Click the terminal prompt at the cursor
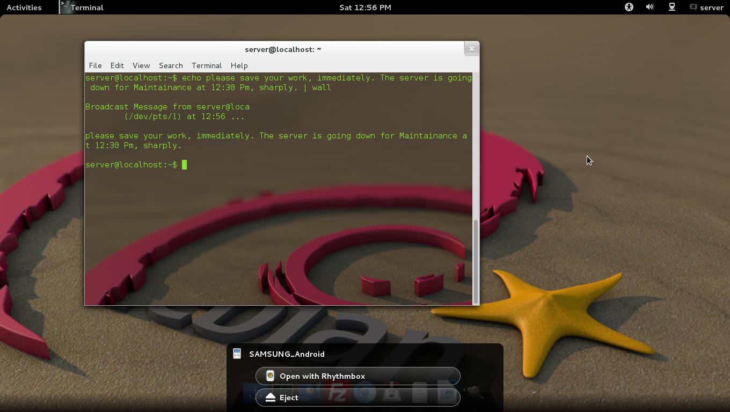The width and height of the screenshot is (730, 412). point(184,165)
